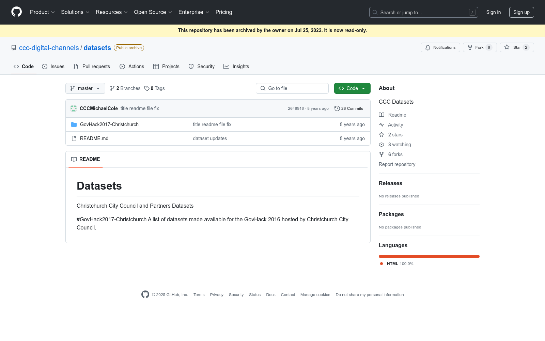Select the README tab in file panel
This screenshot has height=341, width=545.
pos(85,159)
